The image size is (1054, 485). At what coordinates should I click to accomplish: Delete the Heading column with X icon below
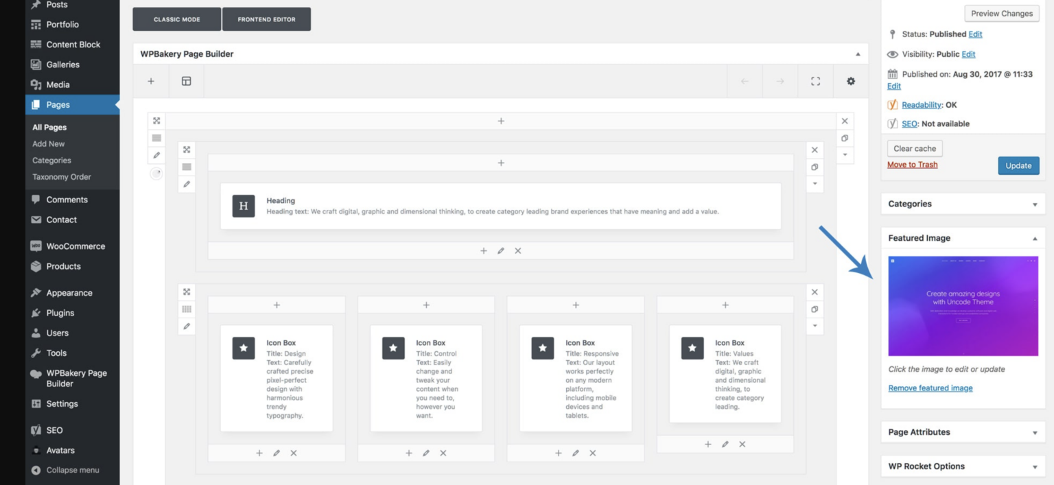coord(518,251)
